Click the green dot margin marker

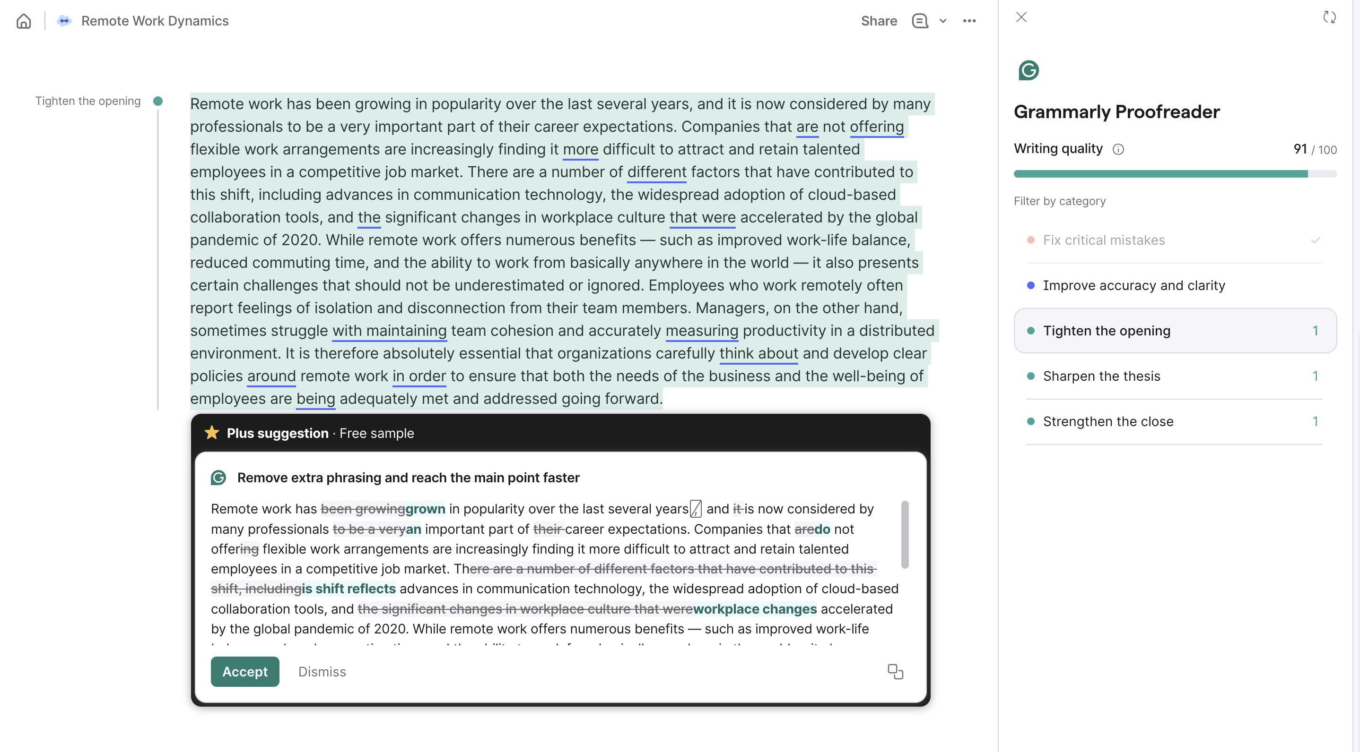158,101
